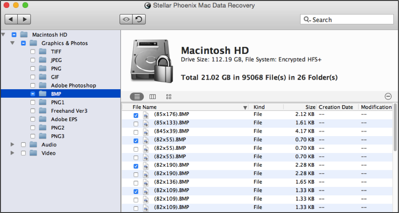Select the BMP folder row
The image size is (399, 213).
coord(60,94)
